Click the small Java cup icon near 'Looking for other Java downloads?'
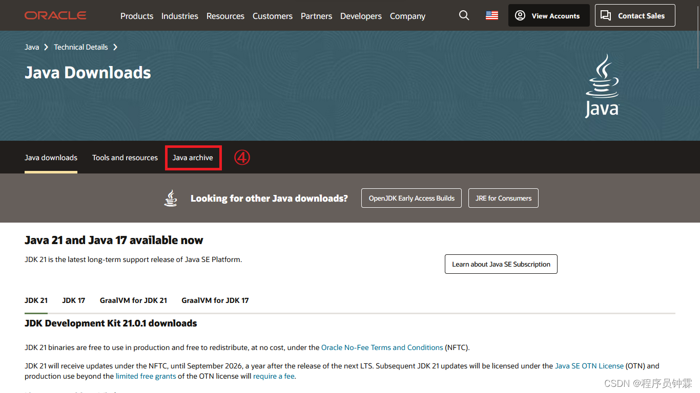The image size is (700, 393). click(x=171, y=198)
